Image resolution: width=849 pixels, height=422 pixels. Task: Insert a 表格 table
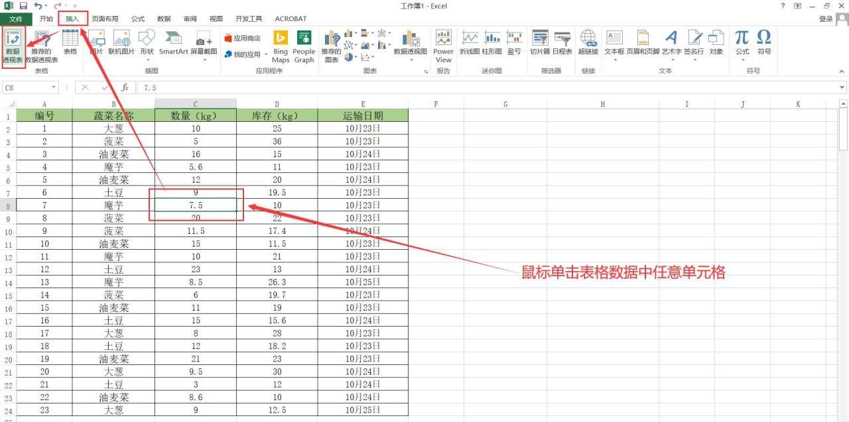point(70,43)
